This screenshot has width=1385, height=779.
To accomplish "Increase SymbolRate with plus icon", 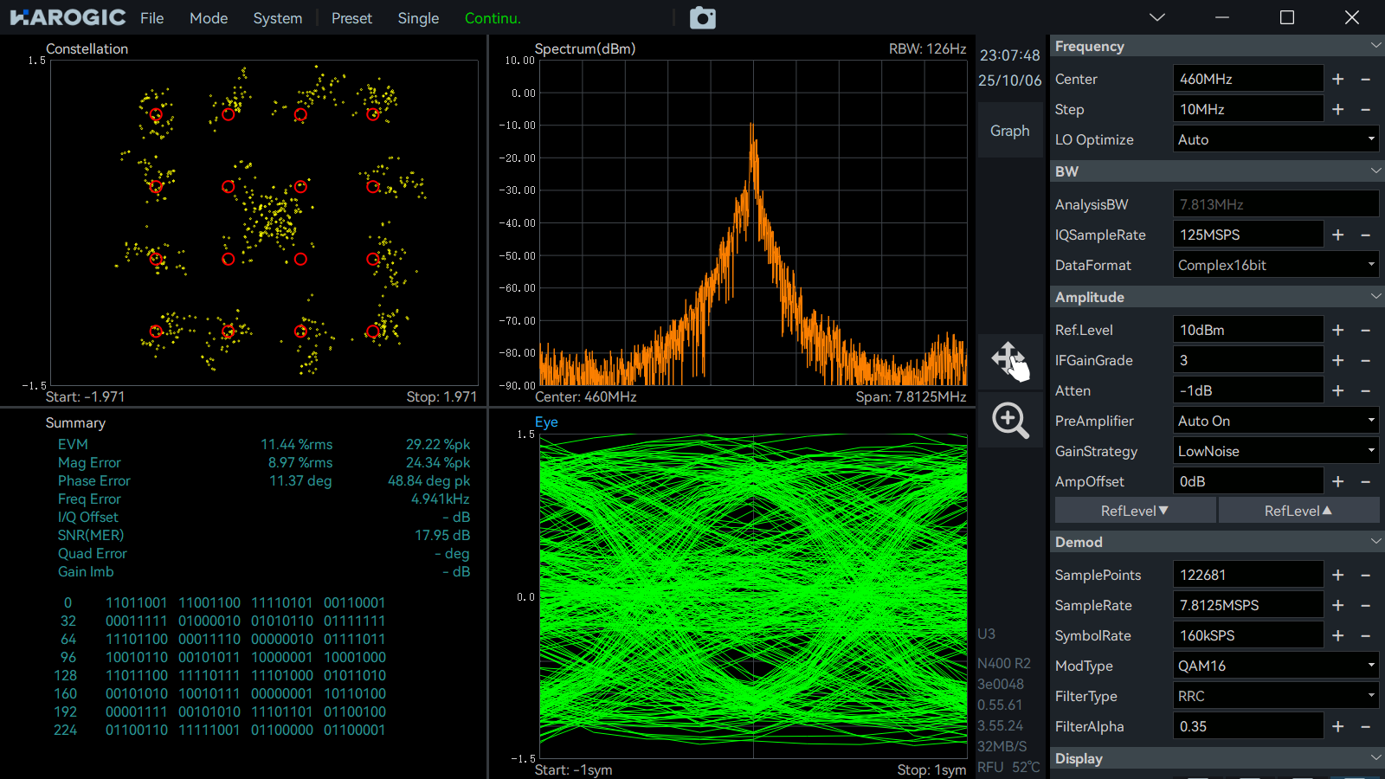I will pyautogui.click(x=1337, y=635).
